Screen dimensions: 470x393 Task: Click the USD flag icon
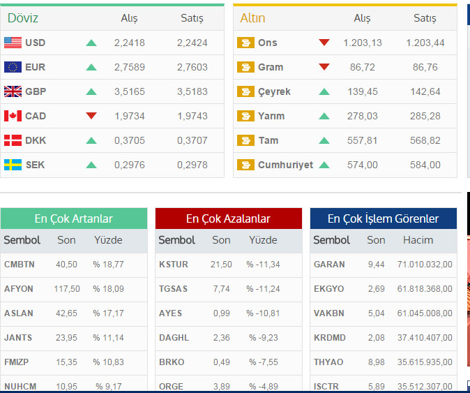coord(13,43)
